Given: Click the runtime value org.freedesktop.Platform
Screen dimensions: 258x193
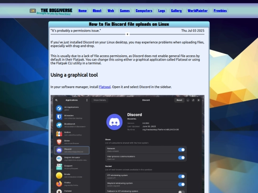Looking at the screenshot, I should pos(161,130).
